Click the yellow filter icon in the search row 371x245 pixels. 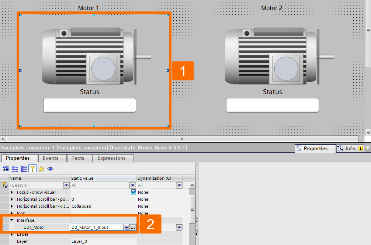[x=4, y=185]
